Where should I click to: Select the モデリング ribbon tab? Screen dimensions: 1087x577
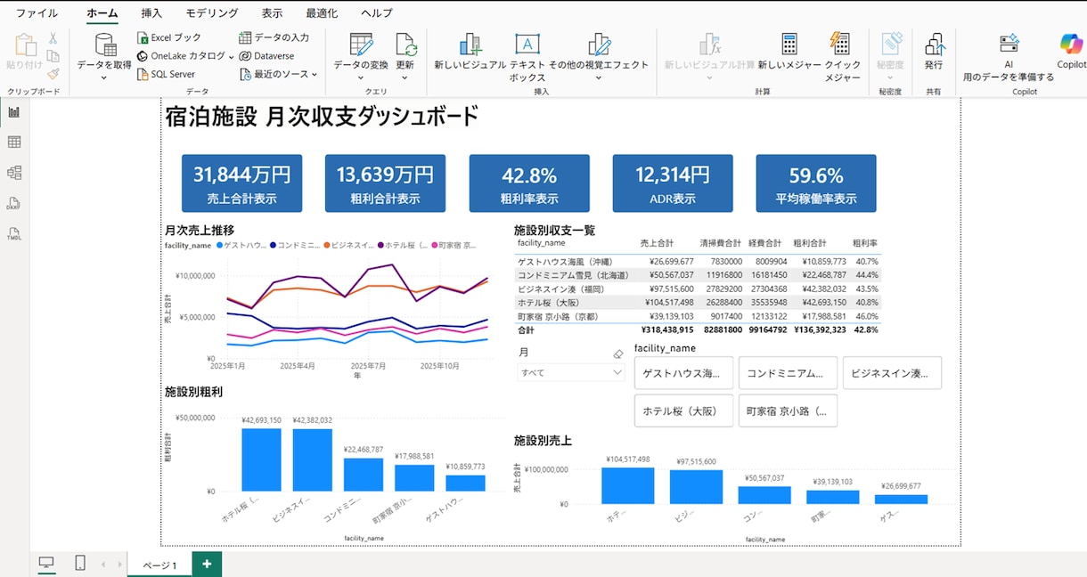212,13
